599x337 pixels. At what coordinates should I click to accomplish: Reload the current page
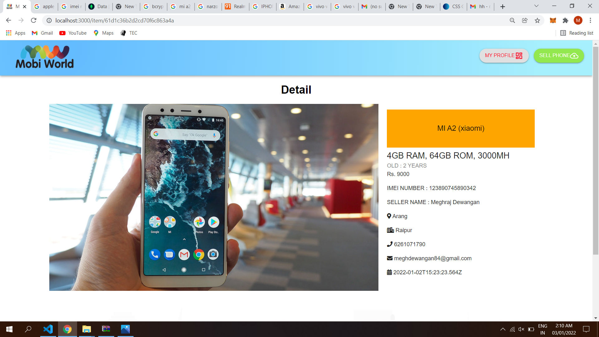coord(34,21)
